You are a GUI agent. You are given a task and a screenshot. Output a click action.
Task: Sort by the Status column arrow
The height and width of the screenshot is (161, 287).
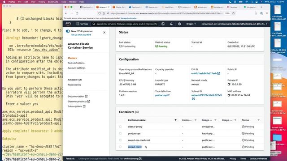click(258, 120)
